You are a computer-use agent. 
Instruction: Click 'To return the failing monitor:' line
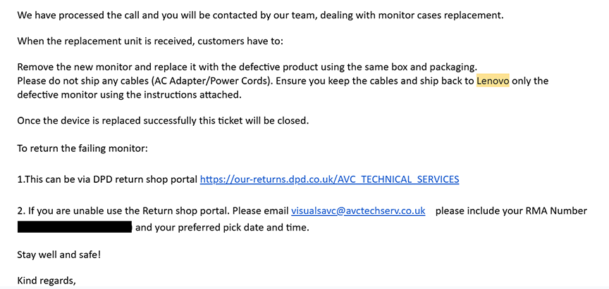82,148
